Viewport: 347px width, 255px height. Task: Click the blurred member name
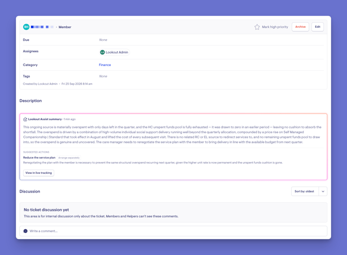(x=42, y=27)
